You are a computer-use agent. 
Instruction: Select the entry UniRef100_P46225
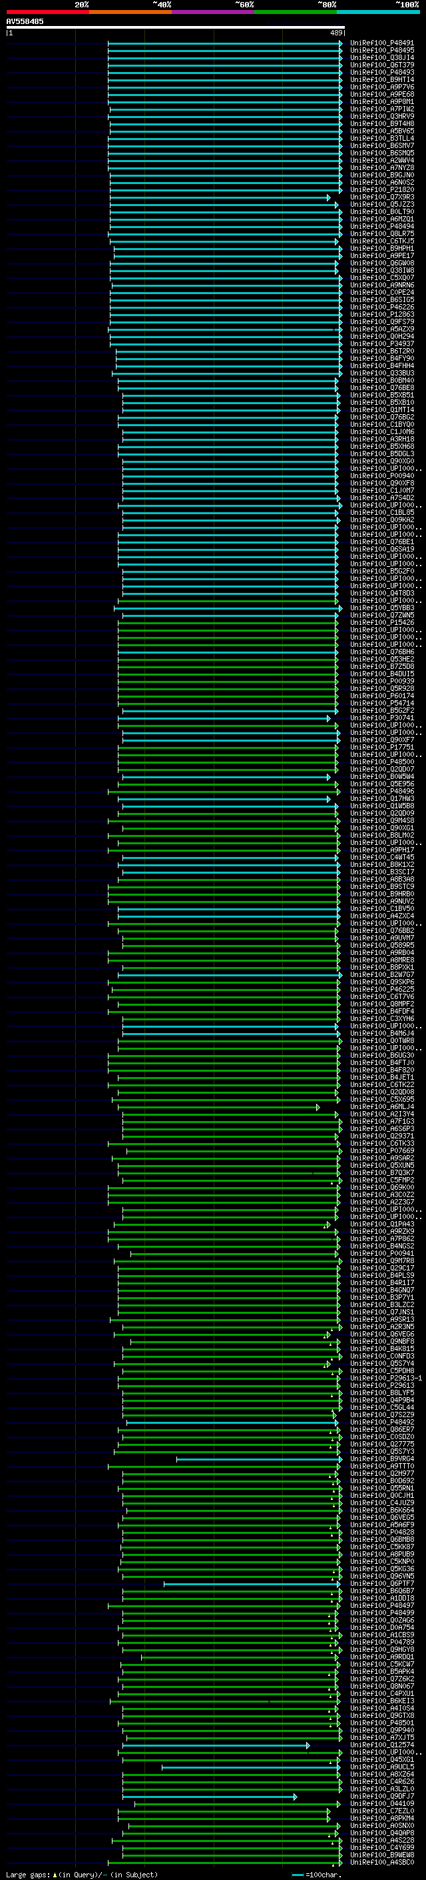(x=381, y=989)
